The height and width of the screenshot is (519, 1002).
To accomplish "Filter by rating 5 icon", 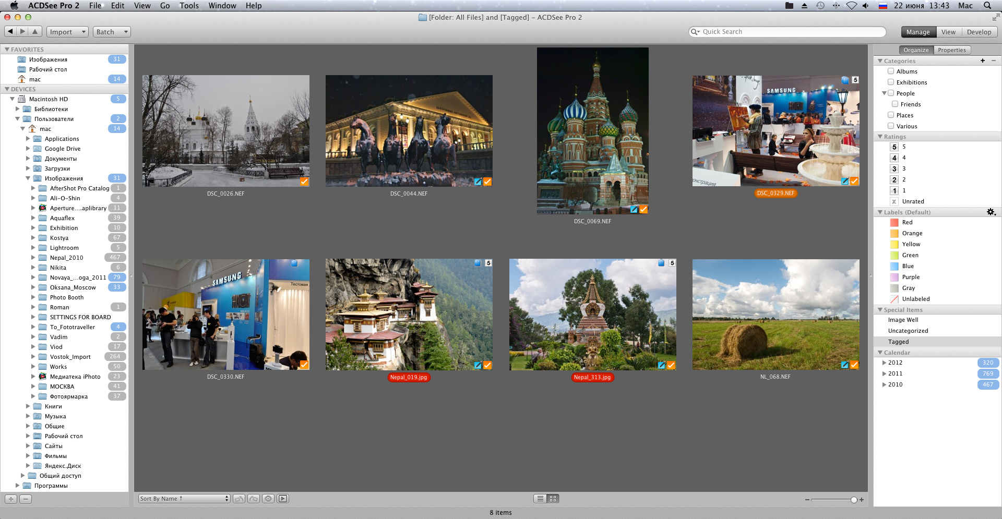I will pyautogui.click(x=894, y=147).
